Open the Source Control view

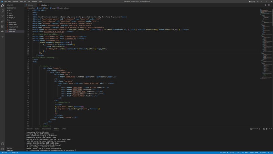2,16
